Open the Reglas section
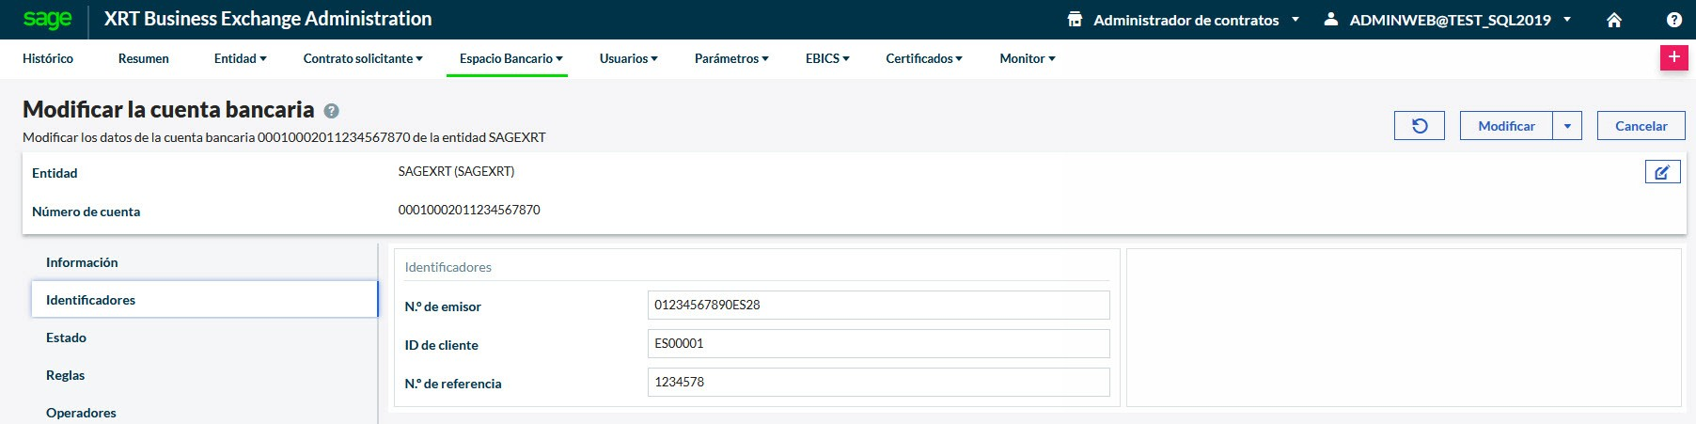 tap(66, 375)
